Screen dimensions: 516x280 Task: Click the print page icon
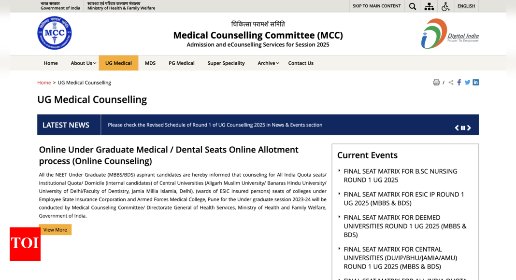click(436, 83)
